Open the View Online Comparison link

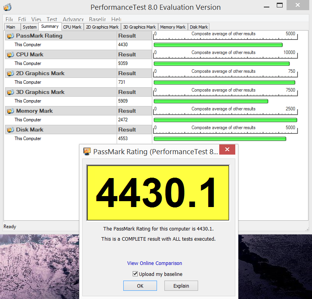click(x=155, y=263)
